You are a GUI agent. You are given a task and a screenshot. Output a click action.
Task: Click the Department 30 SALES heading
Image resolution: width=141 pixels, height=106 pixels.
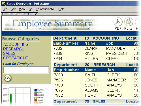click(80, 101)
